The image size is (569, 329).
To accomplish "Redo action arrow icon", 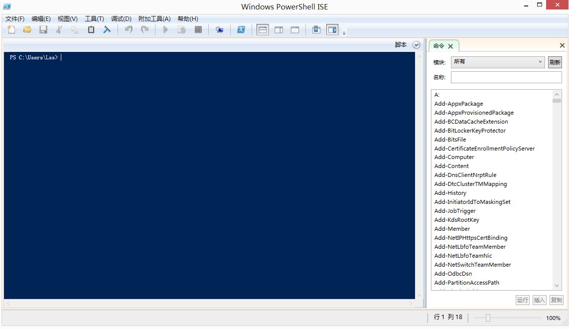I will coord(145,30).
